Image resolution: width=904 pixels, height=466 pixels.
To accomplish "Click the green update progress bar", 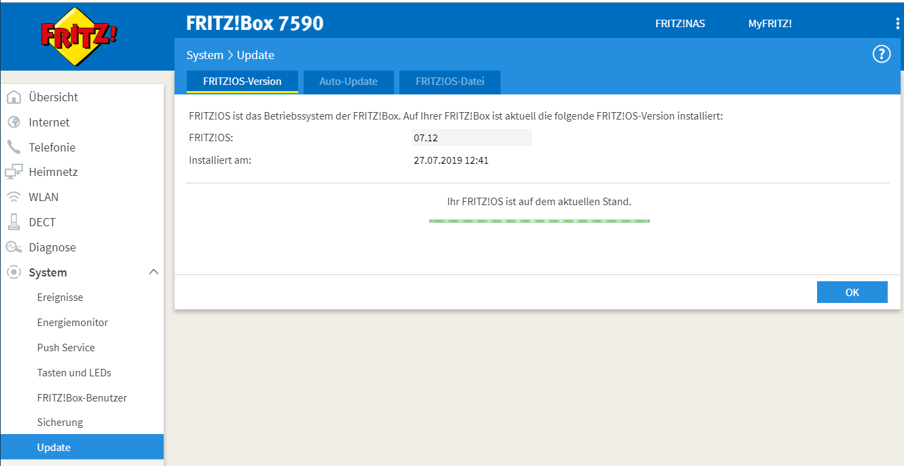I will [539, 221].
